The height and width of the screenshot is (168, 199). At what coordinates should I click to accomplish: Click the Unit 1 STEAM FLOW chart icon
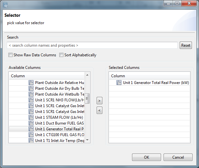pos(31,117)
